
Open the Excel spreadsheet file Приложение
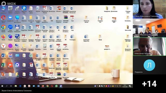(x=31, y=57)
